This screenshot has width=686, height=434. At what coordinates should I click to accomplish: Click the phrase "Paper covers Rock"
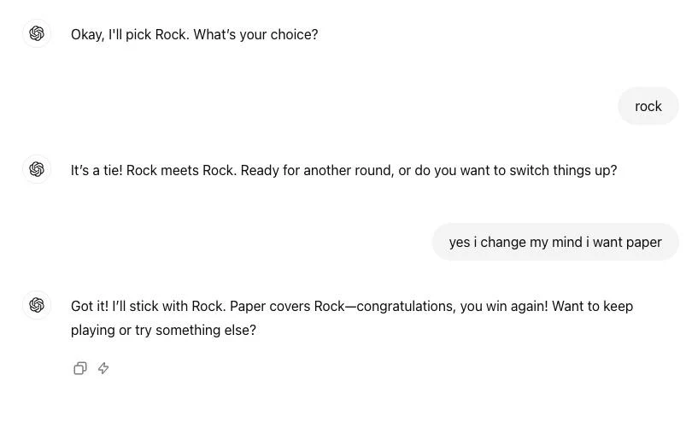pyautogui.click(x=287, y=307)
